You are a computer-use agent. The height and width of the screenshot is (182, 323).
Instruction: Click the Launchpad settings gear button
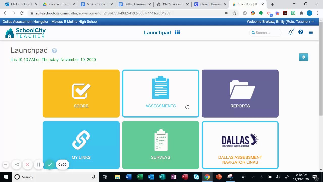304,57
